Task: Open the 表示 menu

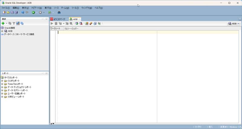Action: pyautogui.click(x=25, y=8)
